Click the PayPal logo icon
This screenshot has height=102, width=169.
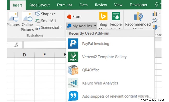click(x=73, y=43)
